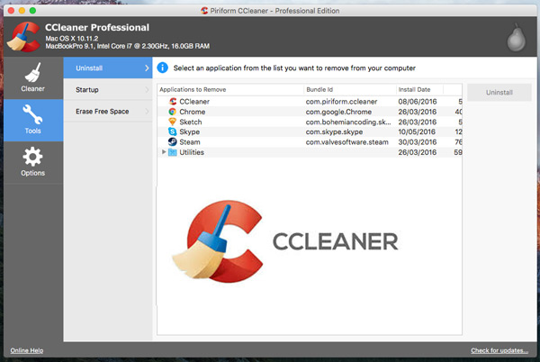Select the Sketch application name
The height and width of the screenshot is (362, 540).
[191, 122]
